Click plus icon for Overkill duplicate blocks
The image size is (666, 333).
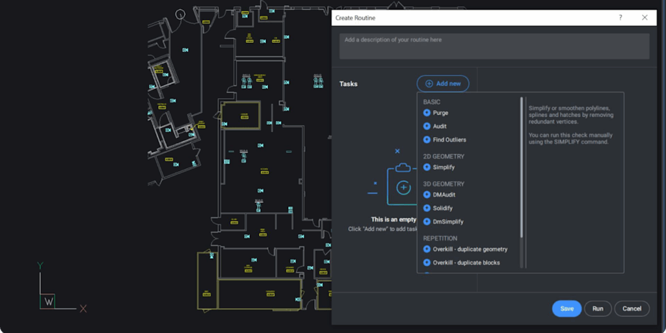427,263
